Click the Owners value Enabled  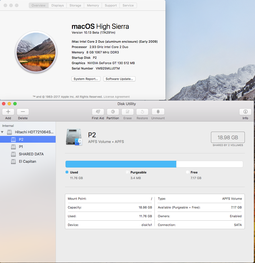pyautogui.click(x=236, y=216)
